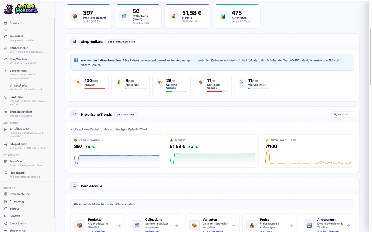Click the Ads-Übersicht chart icon
Screen dimensions: 372x232
pos(6,129)
